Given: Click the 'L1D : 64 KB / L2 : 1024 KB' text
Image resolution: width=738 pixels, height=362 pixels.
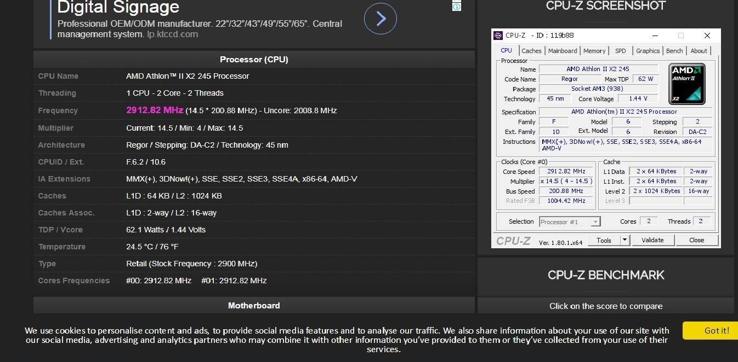Looking at the screenshot, I should (x=174, y=196).
